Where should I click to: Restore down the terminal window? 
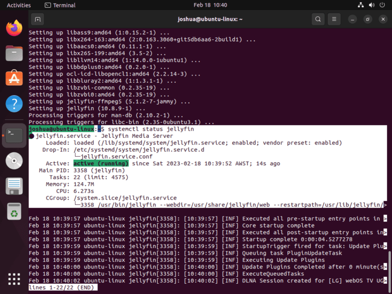pyautogui.click(x=367, y=19)
